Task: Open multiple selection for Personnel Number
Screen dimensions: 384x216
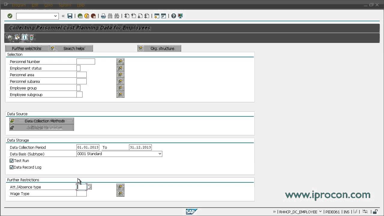Action: pyautogui.click(x=120, y=61)
